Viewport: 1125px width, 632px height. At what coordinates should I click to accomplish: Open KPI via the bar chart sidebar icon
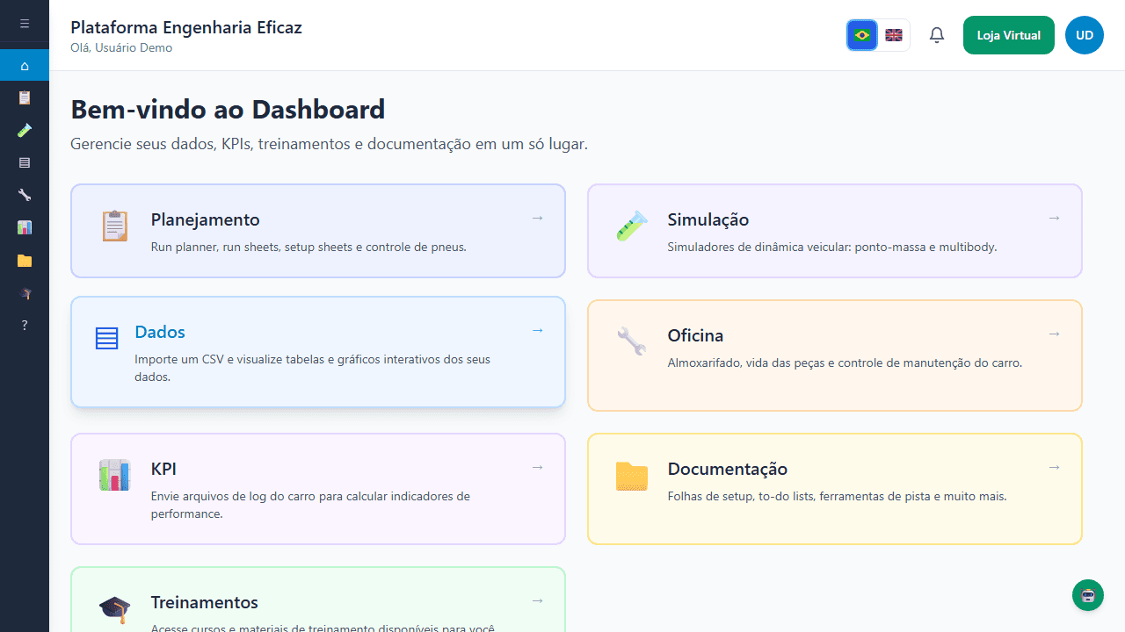pyautogui.click(x=24, y=227)
